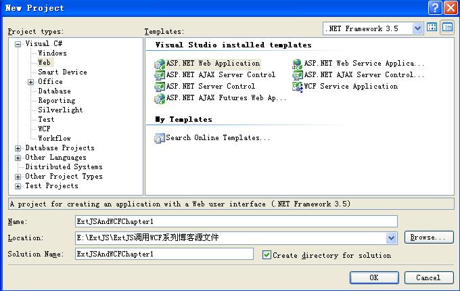
Task: Select Silverlight project type
Action: point(60,110)
